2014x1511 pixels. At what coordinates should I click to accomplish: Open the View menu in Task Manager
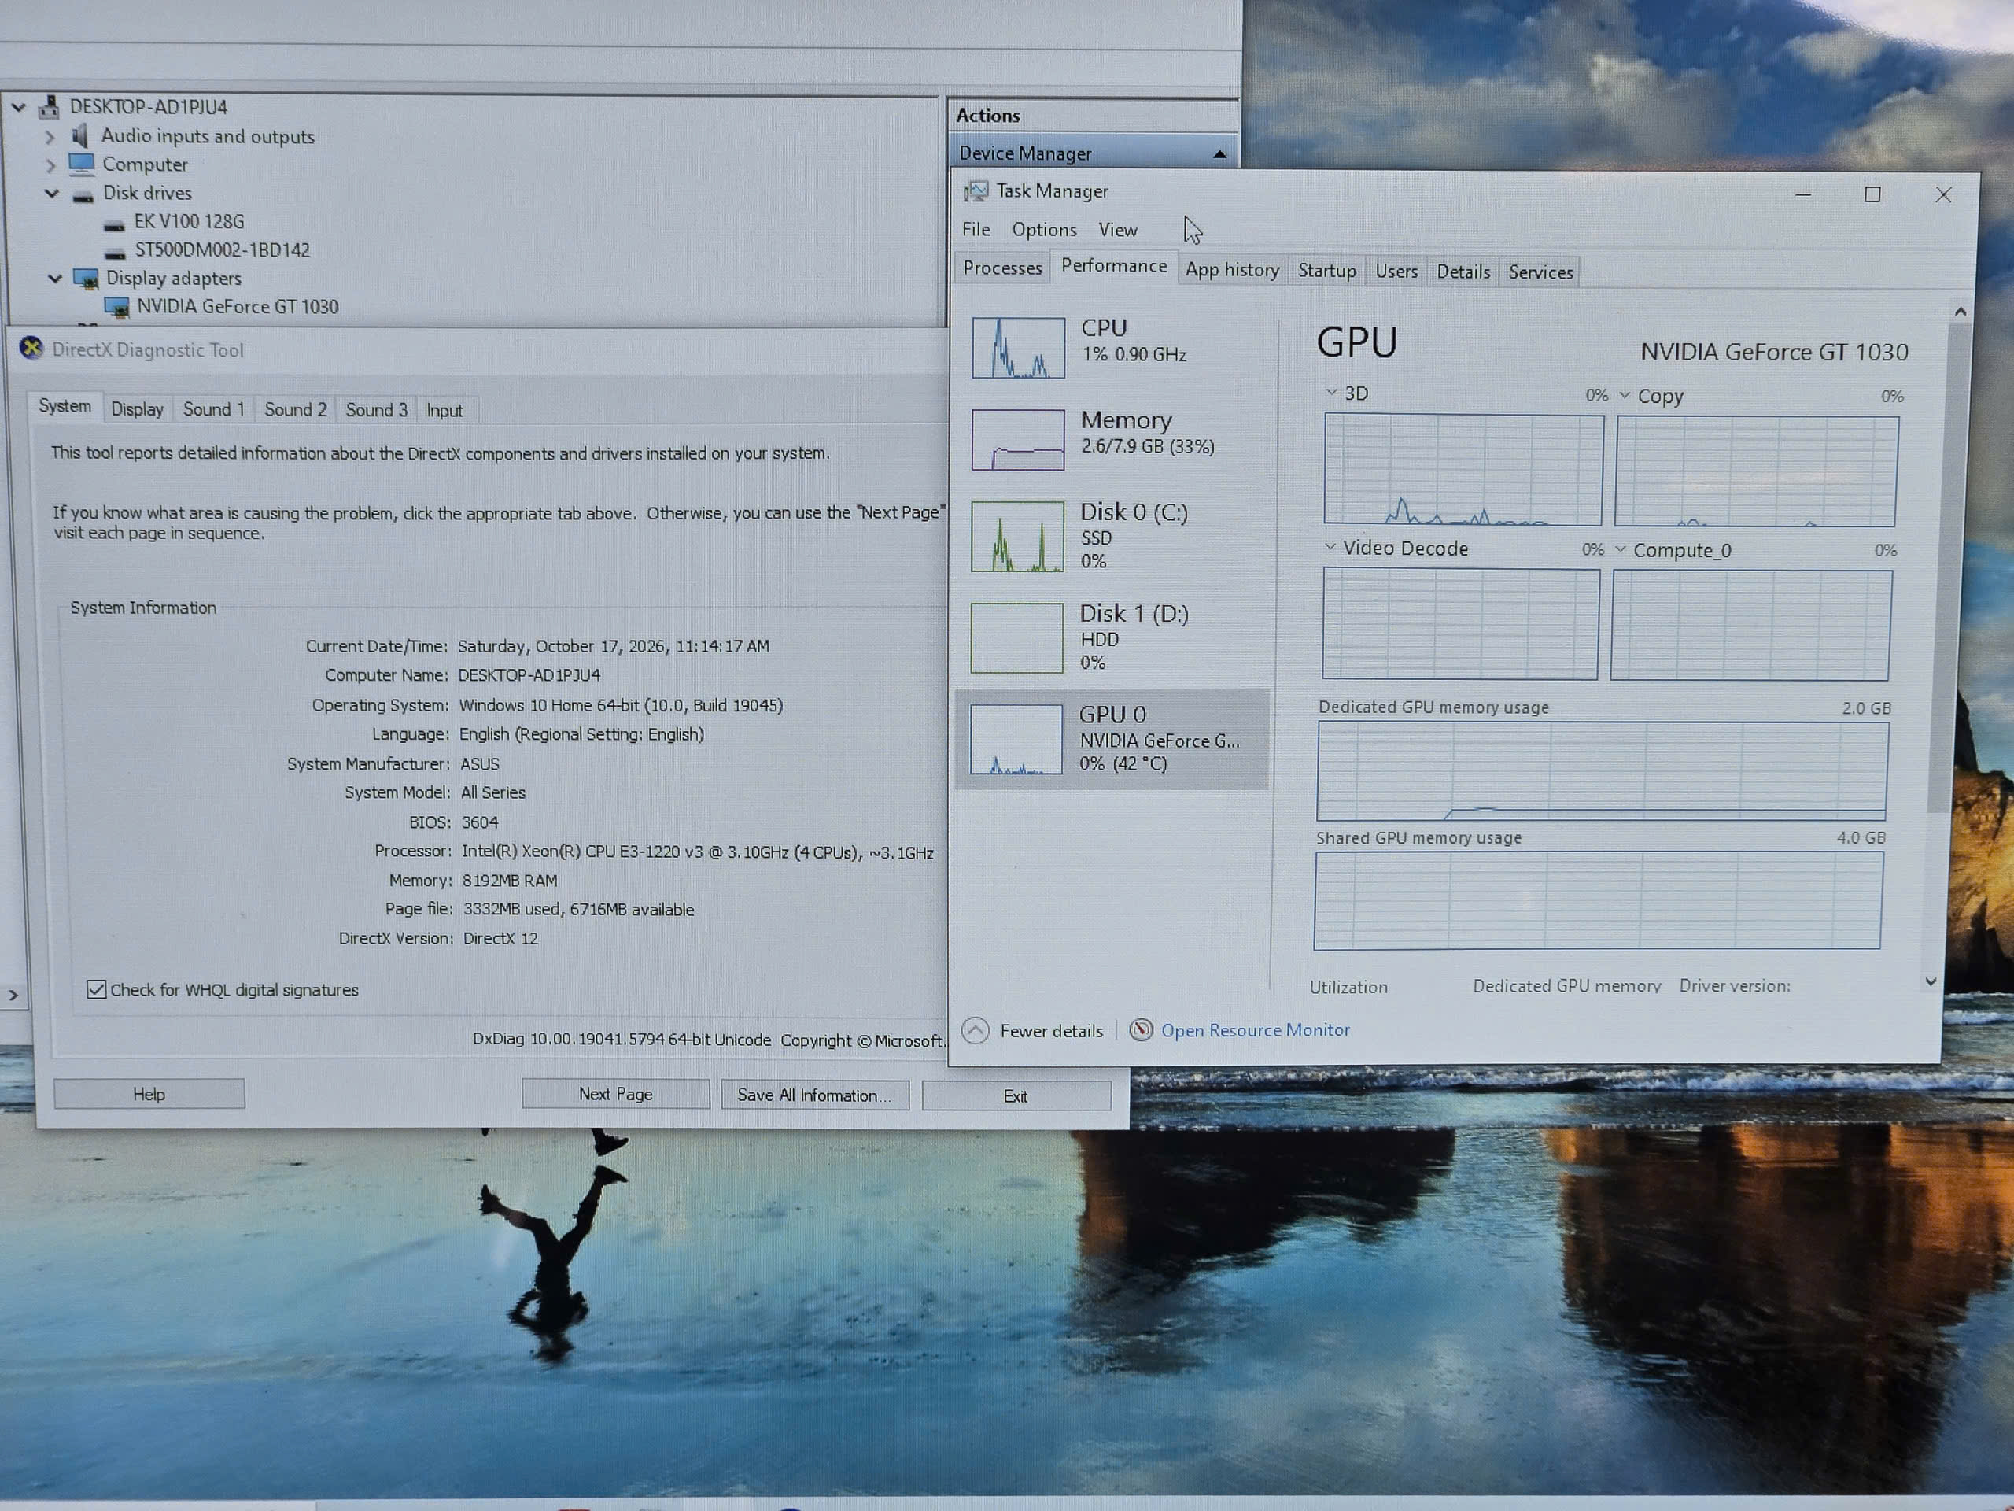tap(1117, 230)
